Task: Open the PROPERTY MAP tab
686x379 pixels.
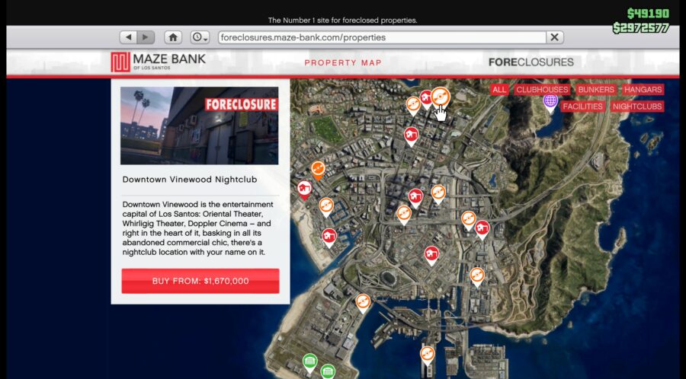Action: 343,63
